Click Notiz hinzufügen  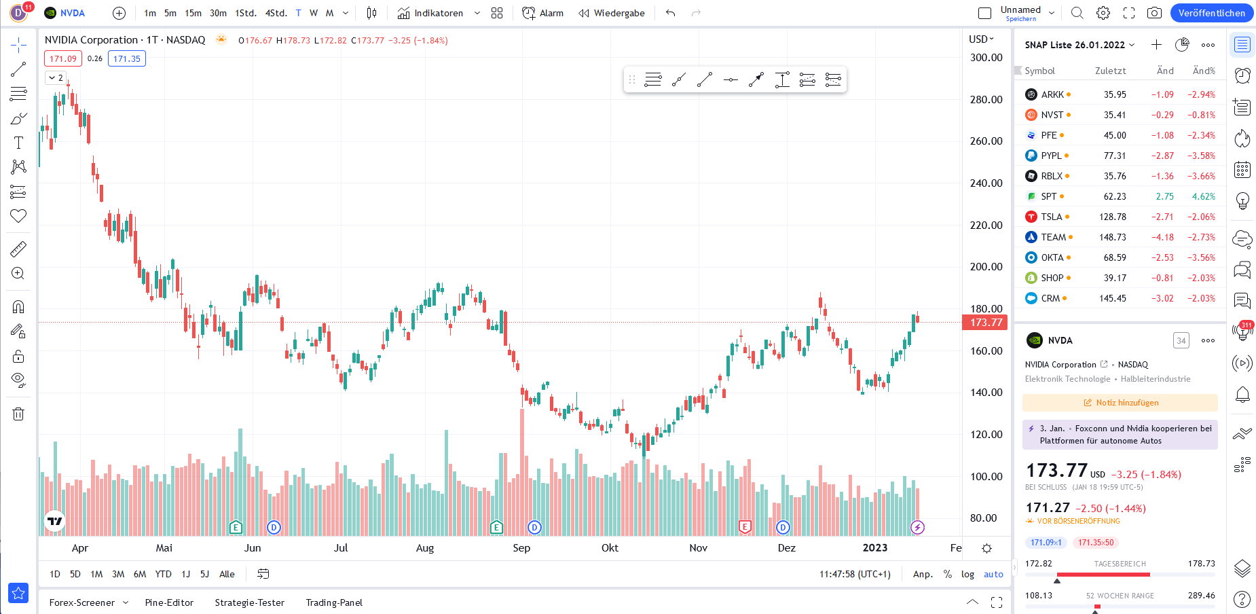click(x=1120, y=403)
